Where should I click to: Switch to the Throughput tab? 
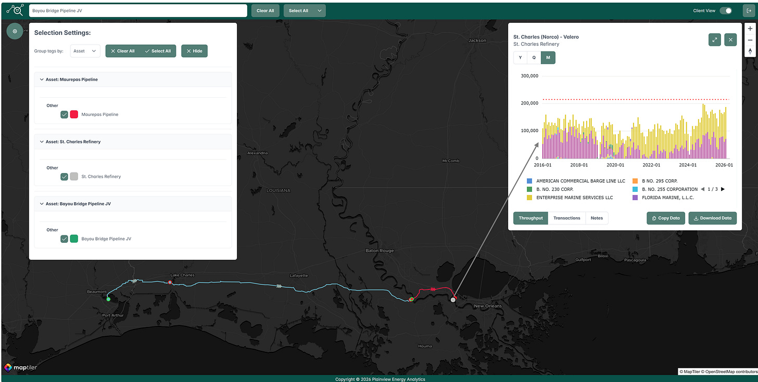point(530,218)
